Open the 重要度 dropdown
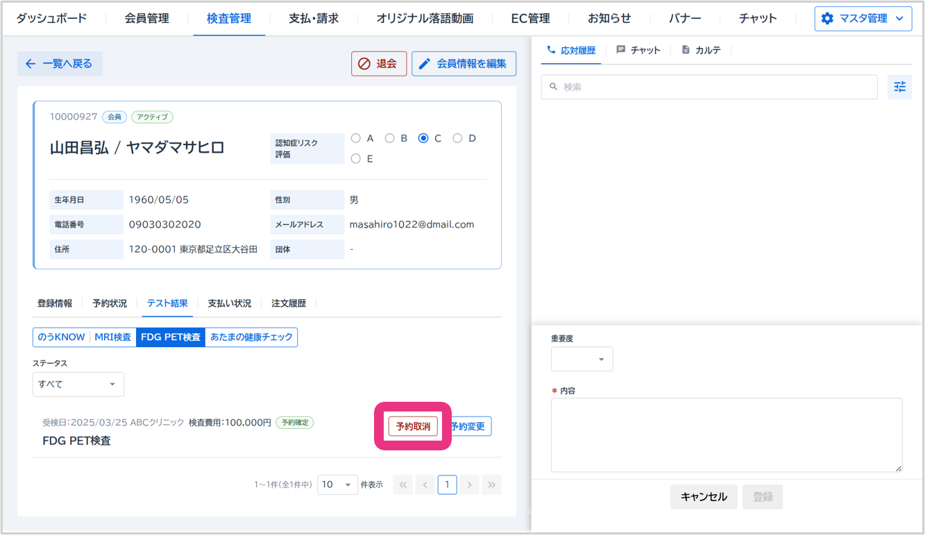The height and width of the screenshot is (535, 925). pos(582,359)
